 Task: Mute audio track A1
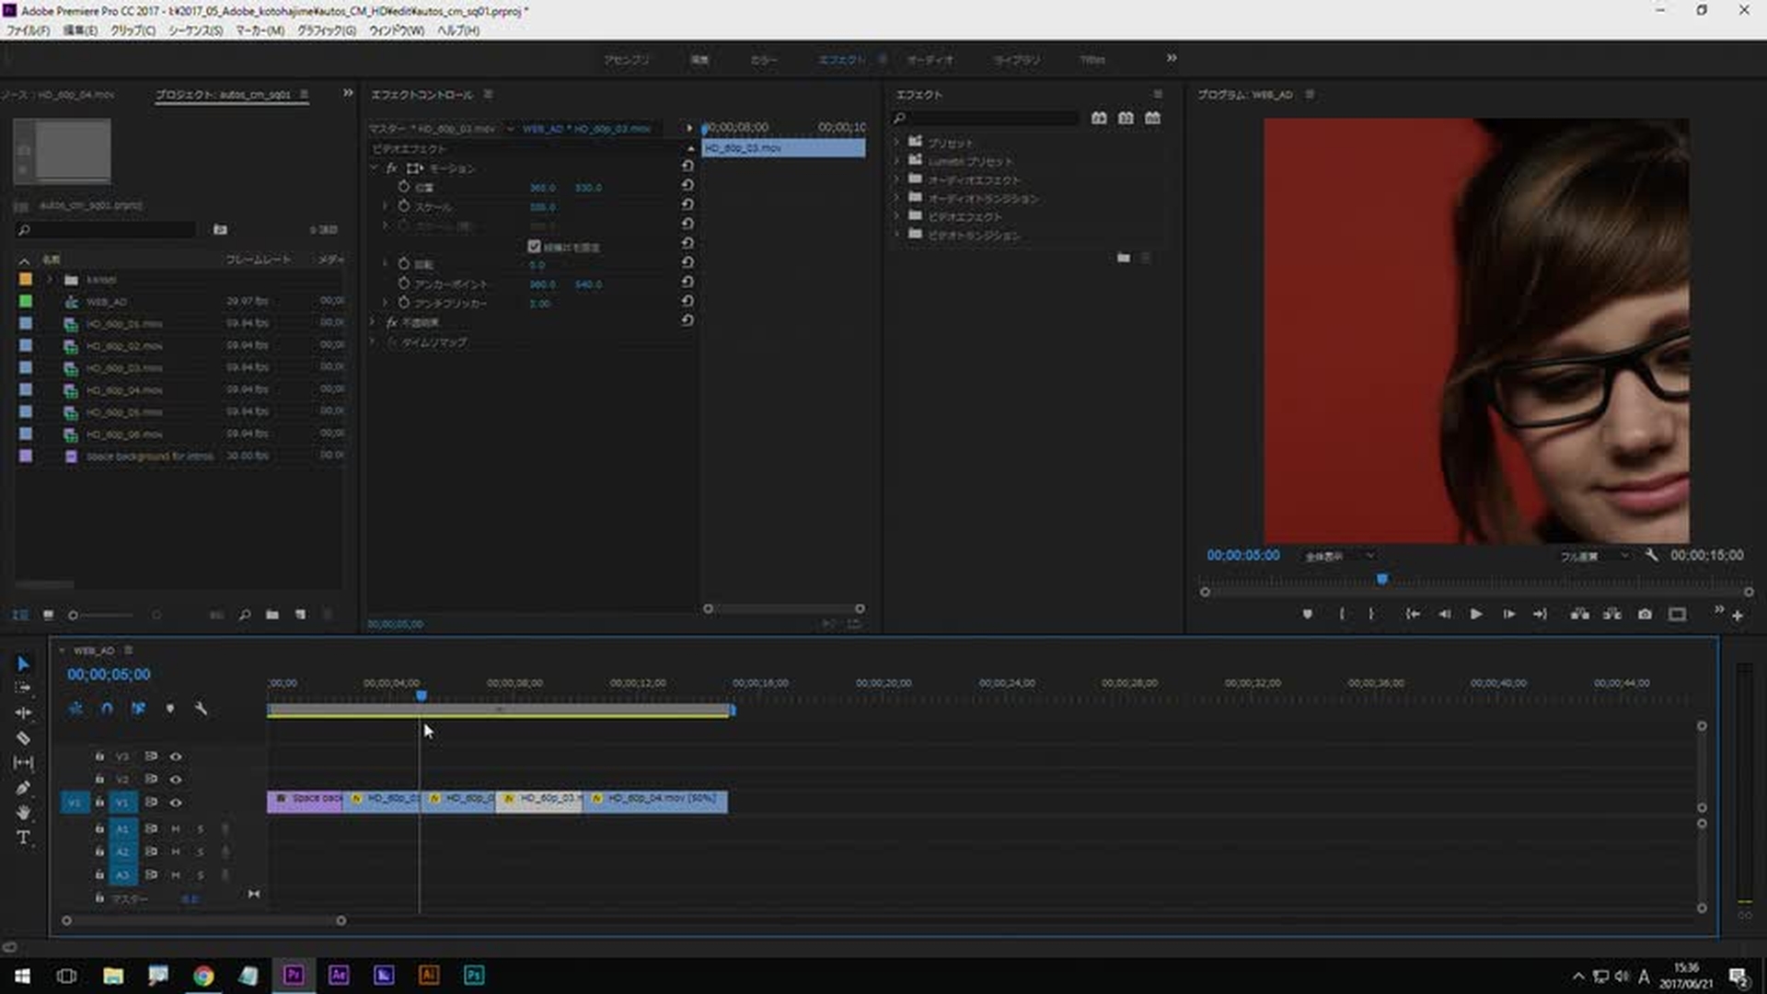(x=176, y=829)
